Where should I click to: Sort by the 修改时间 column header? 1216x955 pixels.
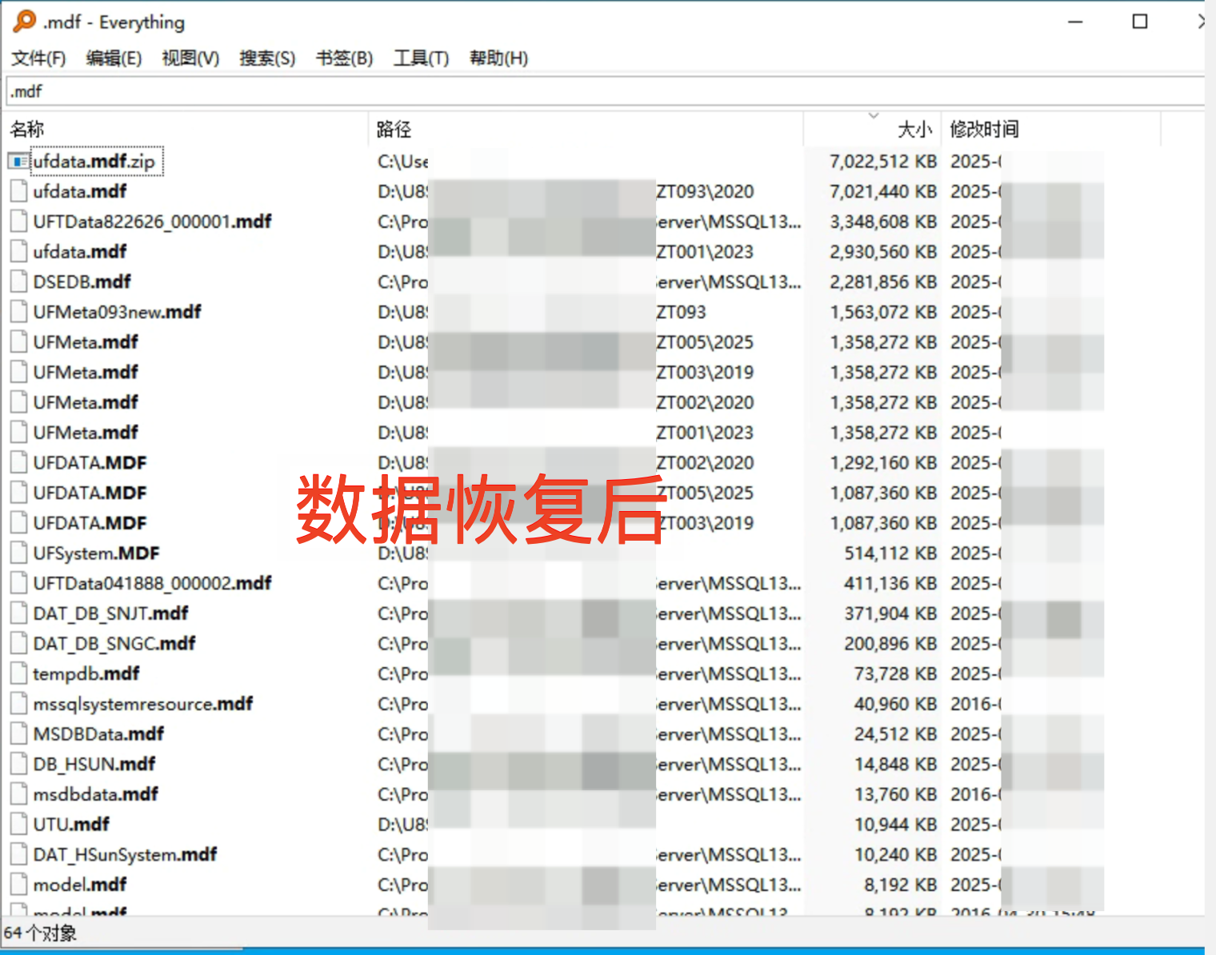pos(984,129)
